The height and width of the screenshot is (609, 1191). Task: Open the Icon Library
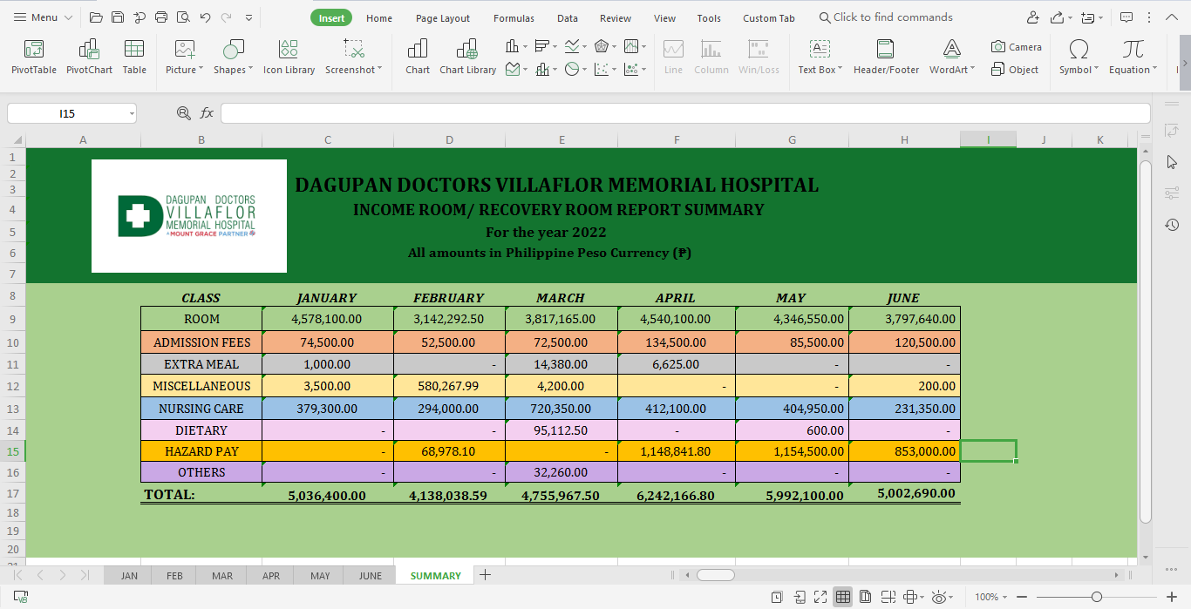point(289,57)
